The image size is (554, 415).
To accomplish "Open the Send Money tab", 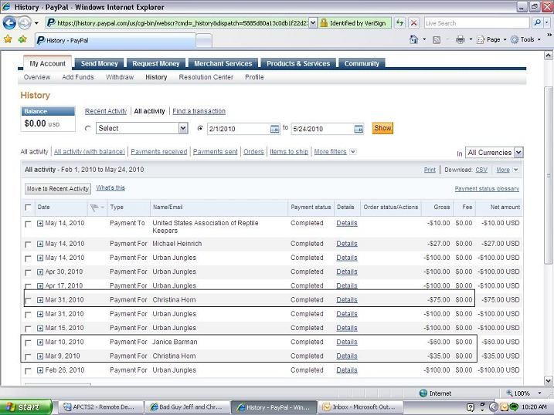I will [x=99, y=63].
